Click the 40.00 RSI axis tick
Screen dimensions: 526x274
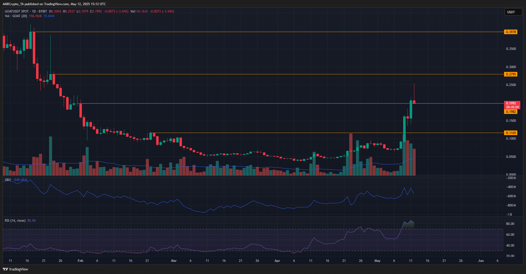(510, 246)
